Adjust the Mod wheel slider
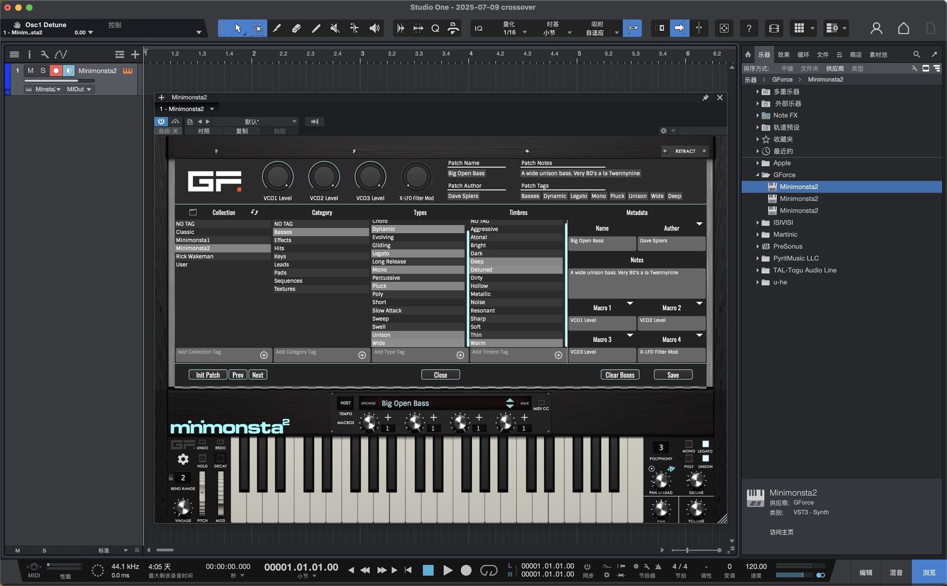This screenshot has height=586, width=947. pos(220,493)
